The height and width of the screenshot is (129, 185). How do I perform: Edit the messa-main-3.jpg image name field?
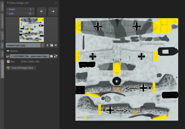point(23,45)
